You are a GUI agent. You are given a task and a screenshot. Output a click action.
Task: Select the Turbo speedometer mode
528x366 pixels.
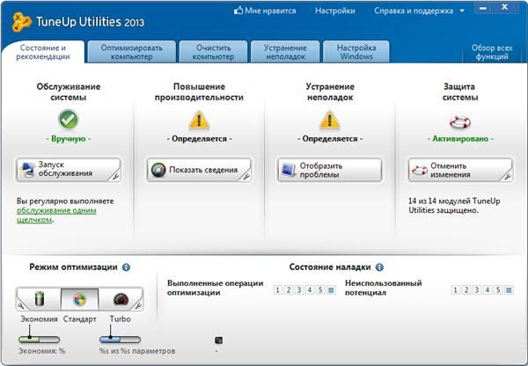(x=121, y=299)
